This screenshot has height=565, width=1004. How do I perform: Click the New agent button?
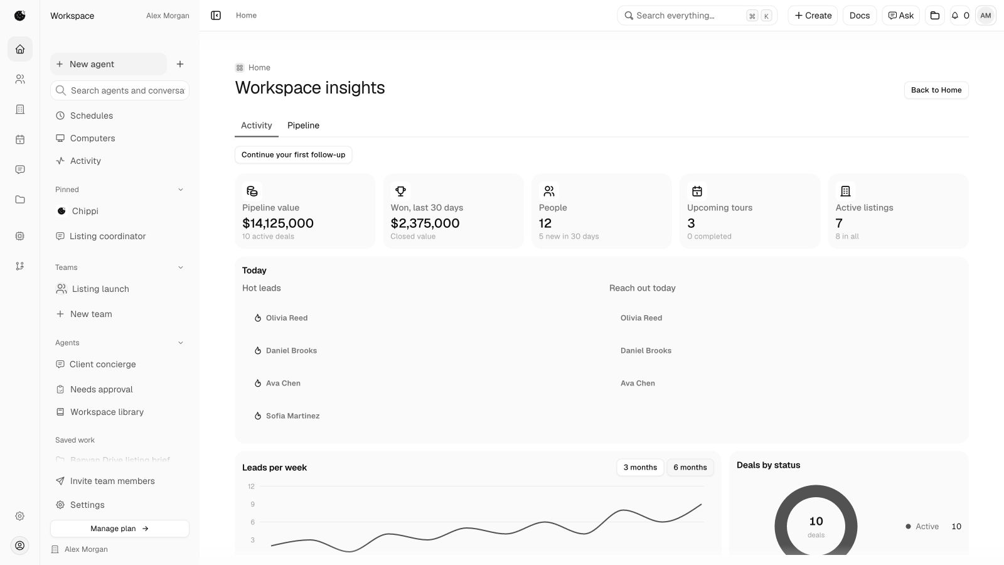pos(109,64)
